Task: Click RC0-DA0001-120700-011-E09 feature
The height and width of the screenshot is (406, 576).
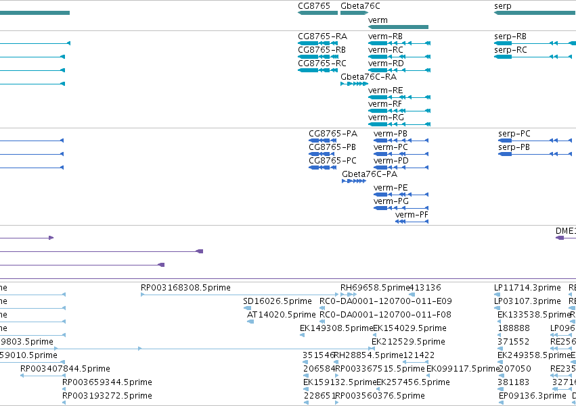Action: (322, 308)
